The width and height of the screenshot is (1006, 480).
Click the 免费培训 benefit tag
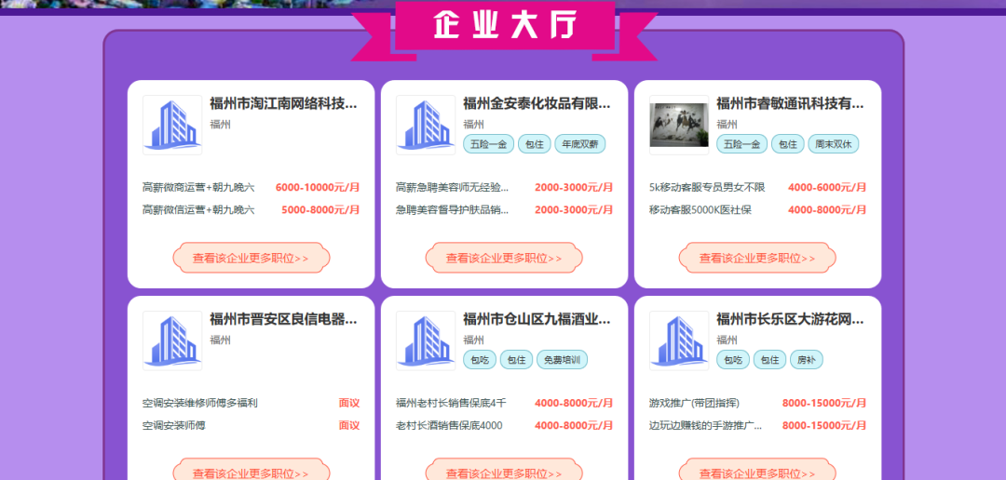(x=562, y=360)
